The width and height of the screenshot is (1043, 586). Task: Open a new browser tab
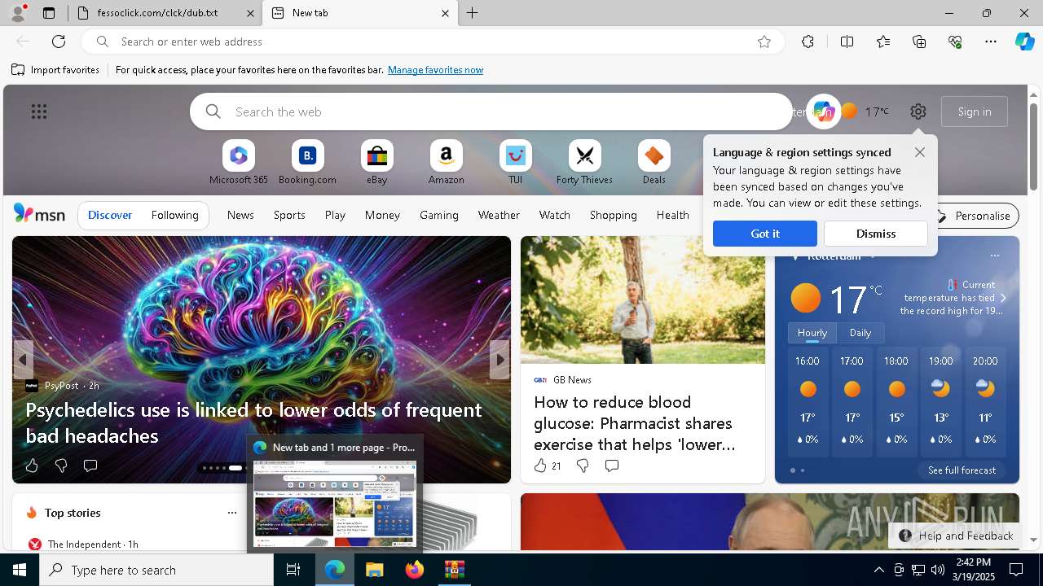473,13
